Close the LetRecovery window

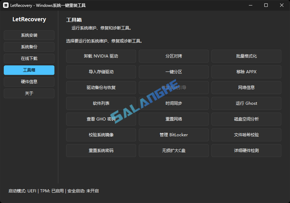click(x=282, y=5)
